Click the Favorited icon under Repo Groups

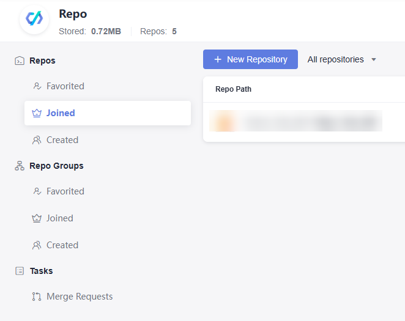37,191
